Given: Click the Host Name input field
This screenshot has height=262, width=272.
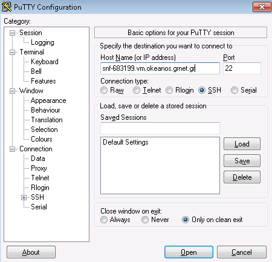Looking at the screenshot, I should pos(160,68).
